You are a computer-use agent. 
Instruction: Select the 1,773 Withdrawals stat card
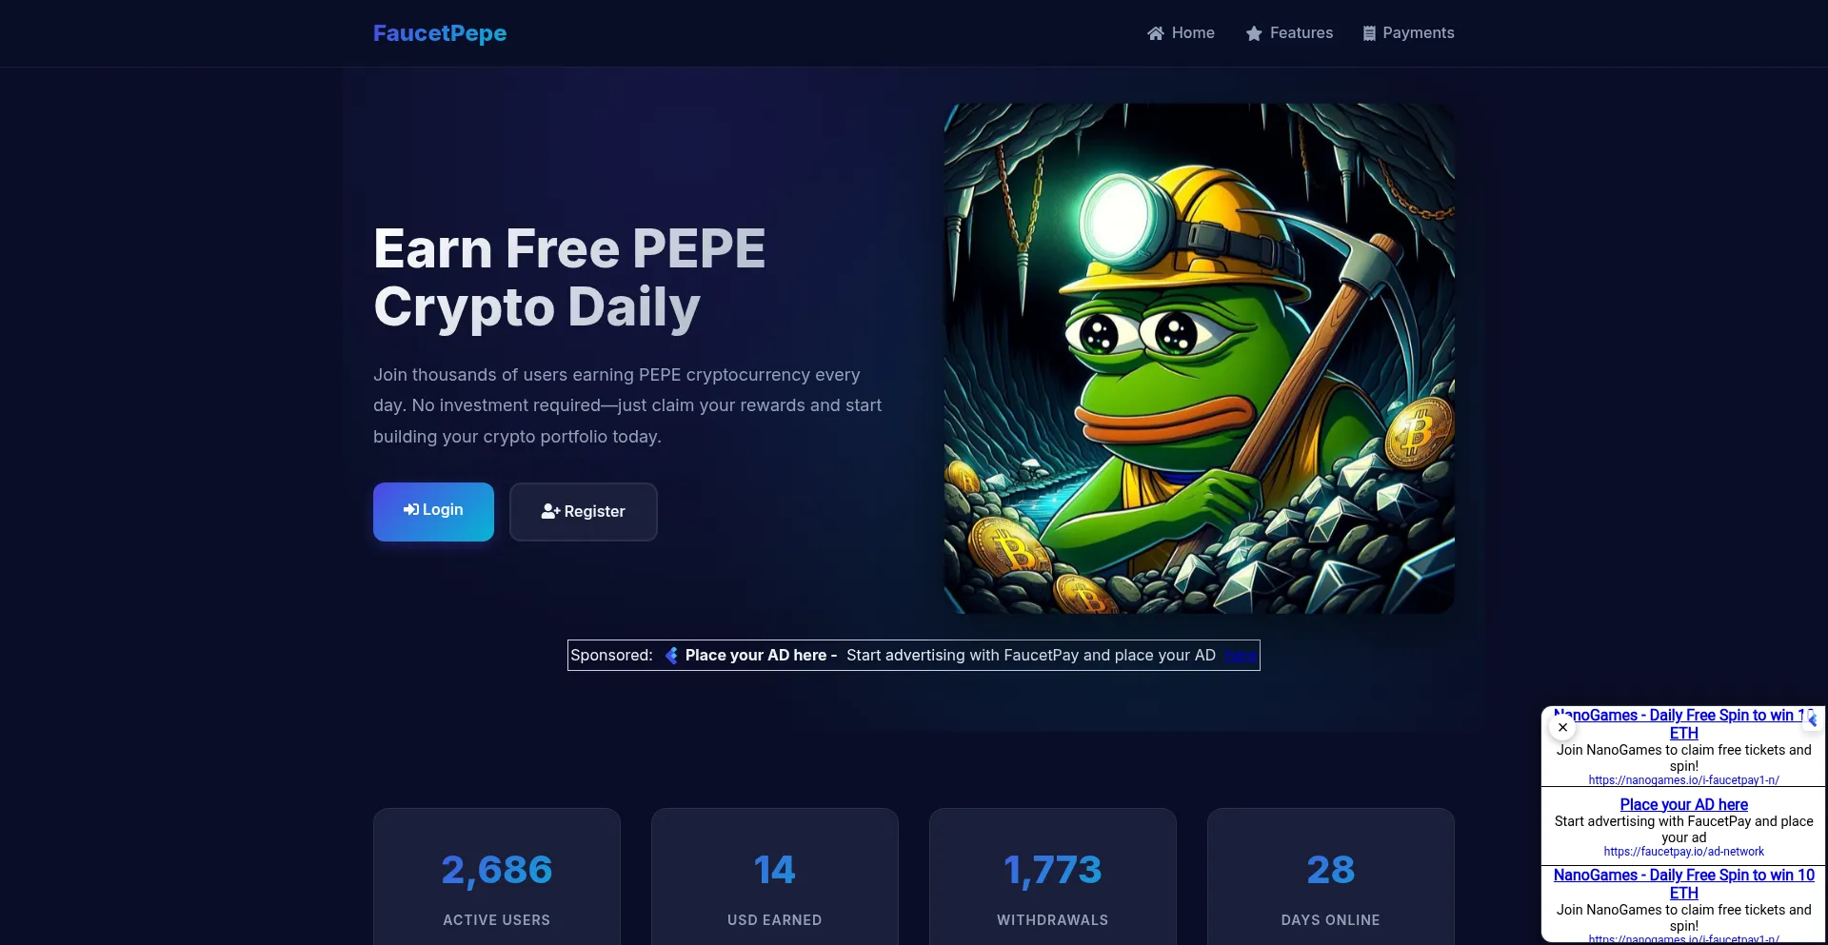[1053, 876]
